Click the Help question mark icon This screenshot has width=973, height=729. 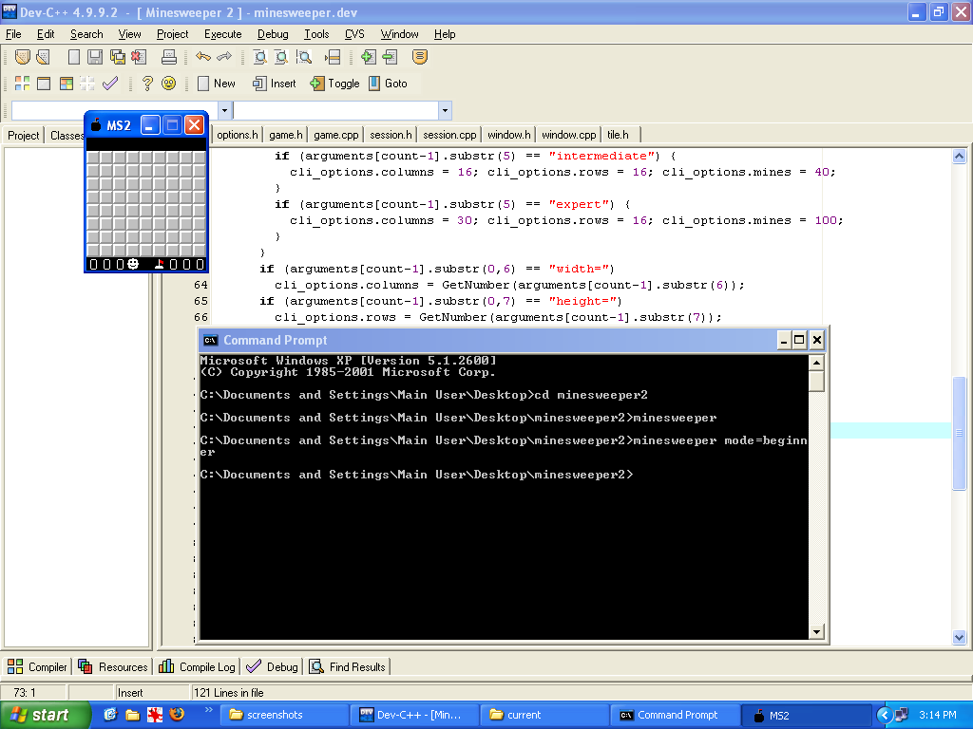(x=147, y=84)
